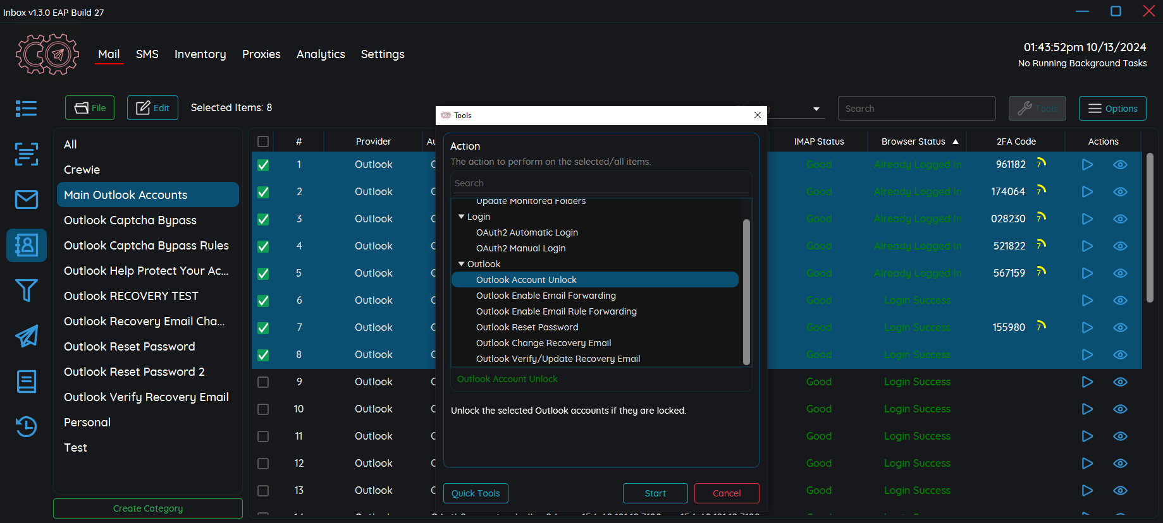Open Quick Tools in the dialog
1163x523 pixels.
pos(476,493)
